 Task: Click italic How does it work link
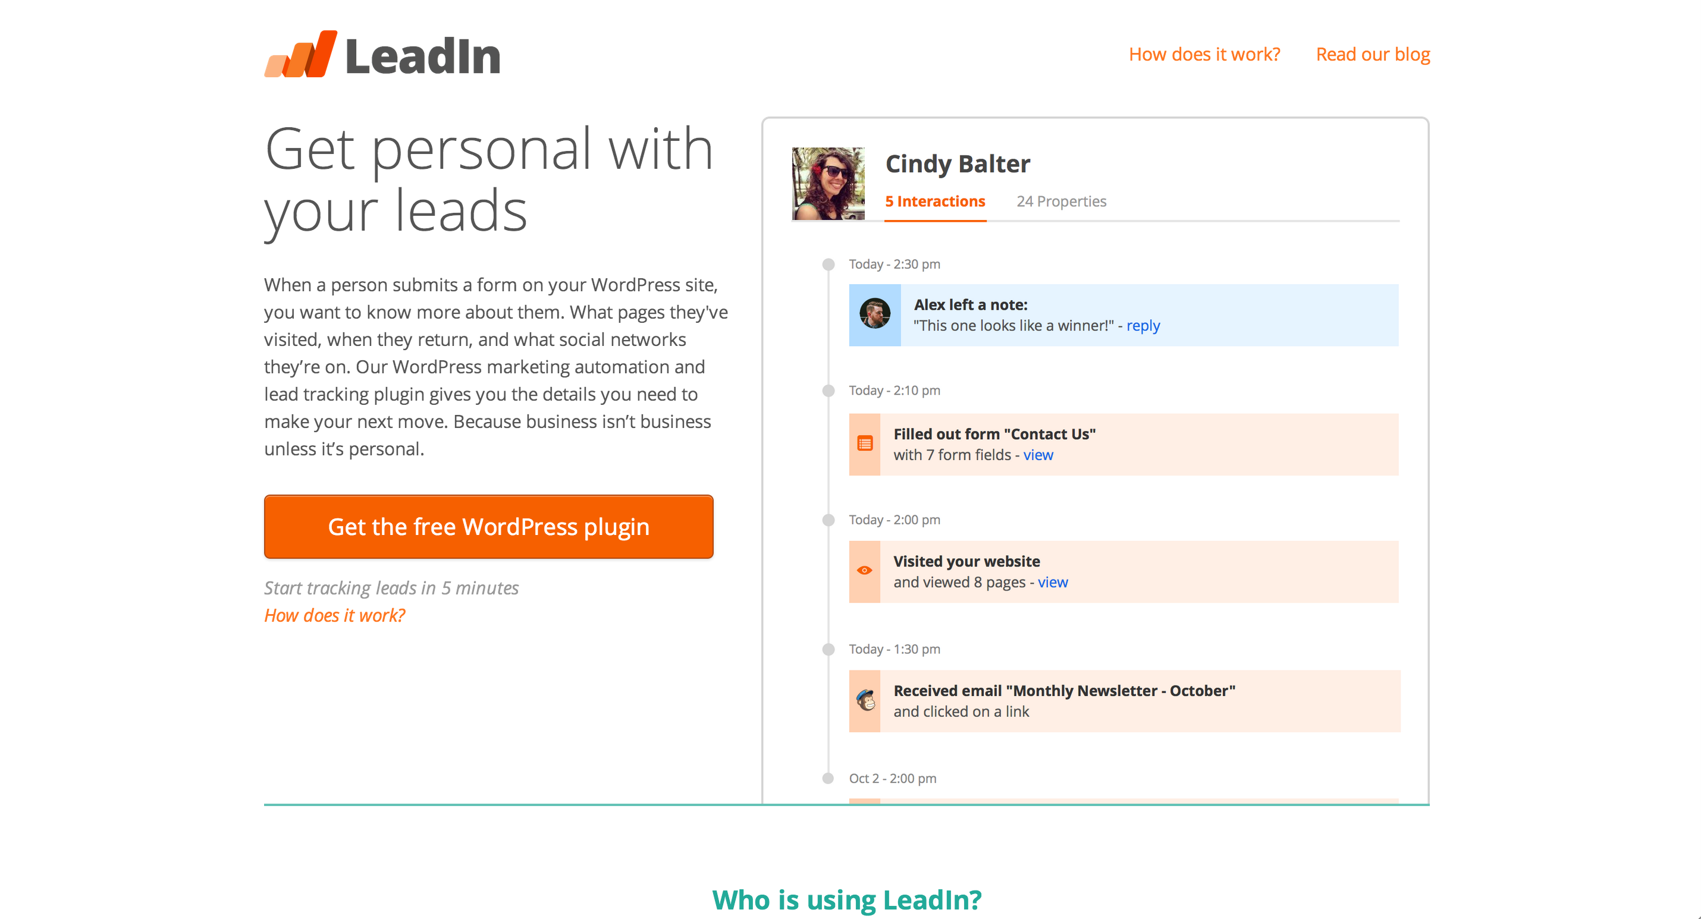tap(335, 615)
